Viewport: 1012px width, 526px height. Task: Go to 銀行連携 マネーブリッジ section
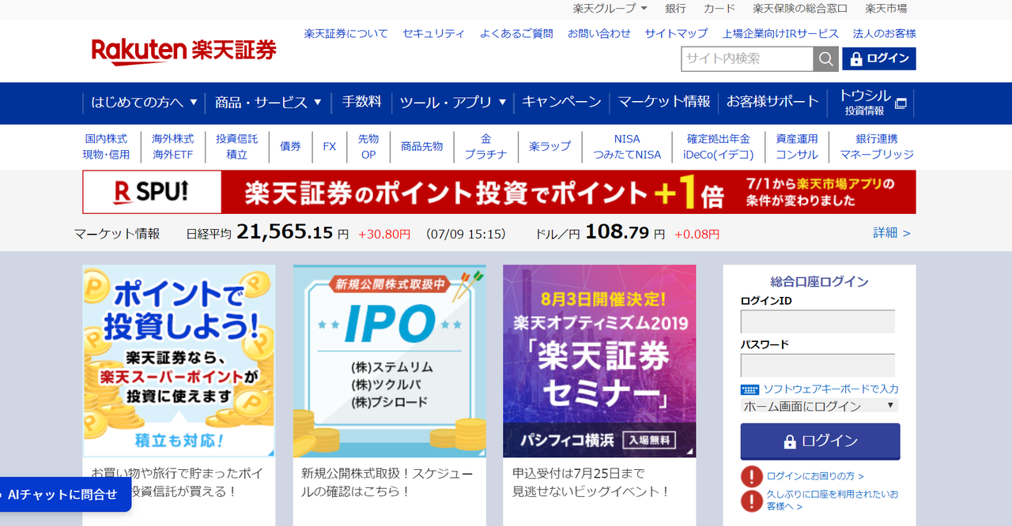[x=877, y=147]
